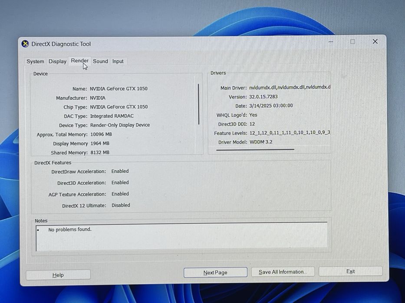Click the Direct3D DDI value 12
The width and height of the screenshot is (405, 303).
coord(252,124)
